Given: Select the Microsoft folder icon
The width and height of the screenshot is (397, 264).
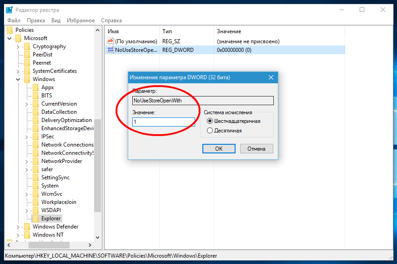Looking at the screenshot, I should [19, 38].
